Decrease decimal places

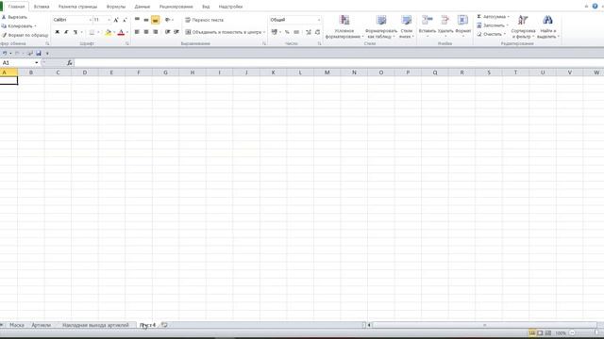pos(317,32)
